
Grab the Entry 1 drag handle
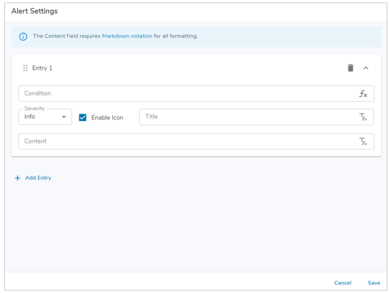pos(25,68)
